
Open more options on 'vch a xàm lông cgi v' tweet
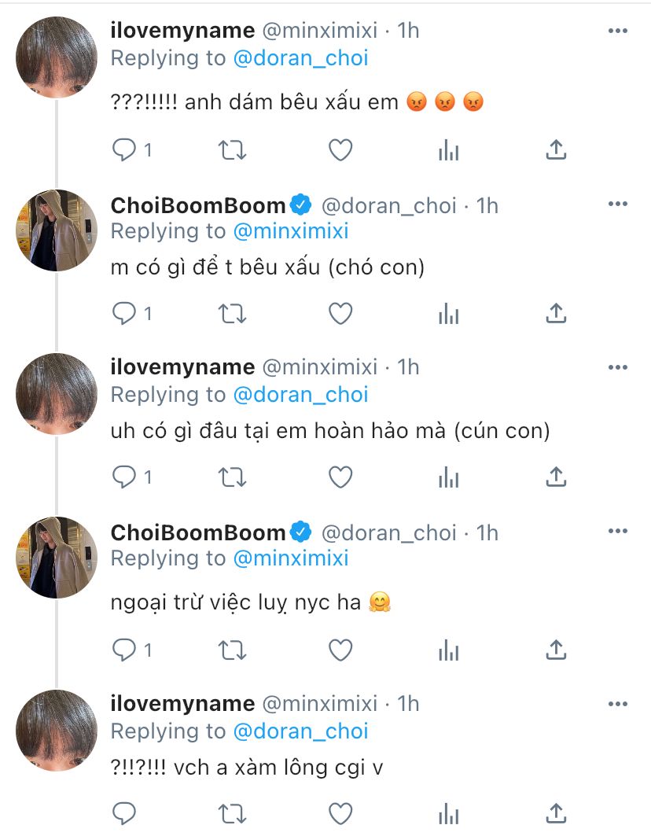[618, 703]
